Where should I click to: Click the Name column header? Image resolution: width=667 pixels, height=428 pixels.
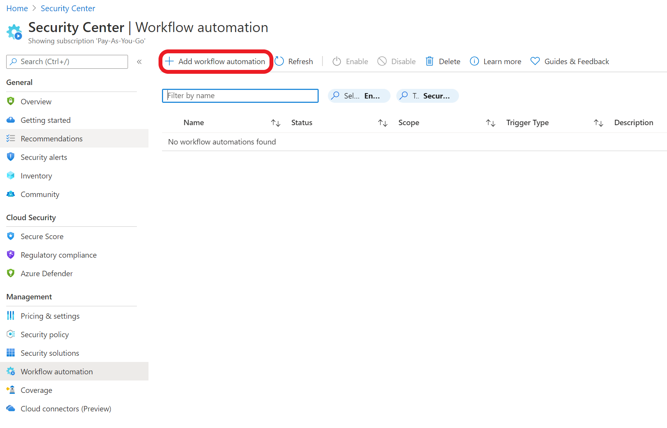point(194,122)
